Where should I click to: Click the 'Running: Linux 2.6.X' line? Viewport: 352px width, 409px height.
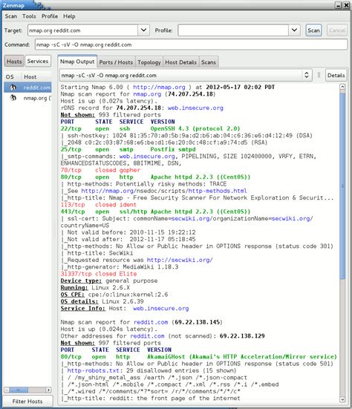[x=95, y=287]
